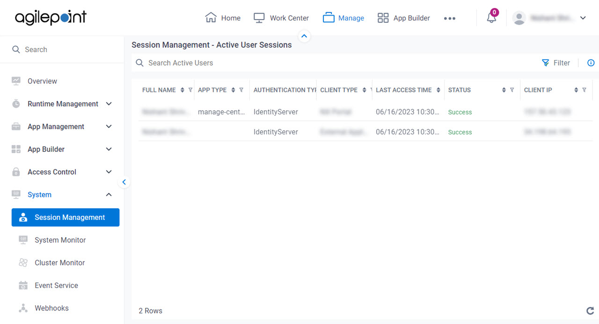Screen dimensions: 599x324
Task: Click the sidebar search magnifier icon
Action: [x=16, y=49]
